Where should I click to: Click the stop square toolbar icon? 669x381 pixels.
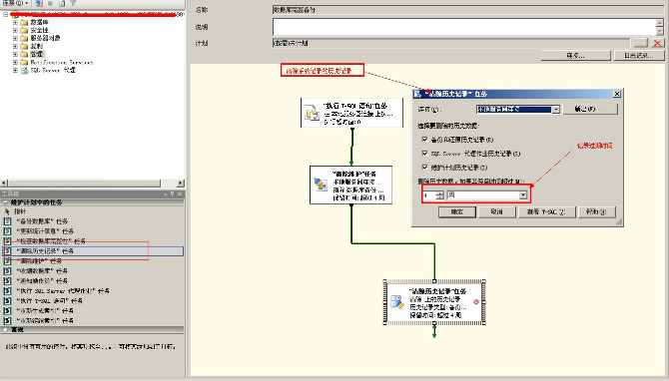(x=50, y=3)
